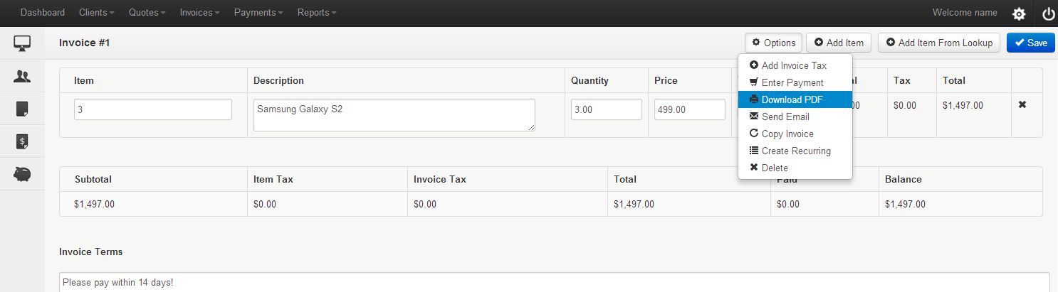Expand the Invoices dropdown in navbar
Screen dimensions: 1058x292
[x=199, y=13]
